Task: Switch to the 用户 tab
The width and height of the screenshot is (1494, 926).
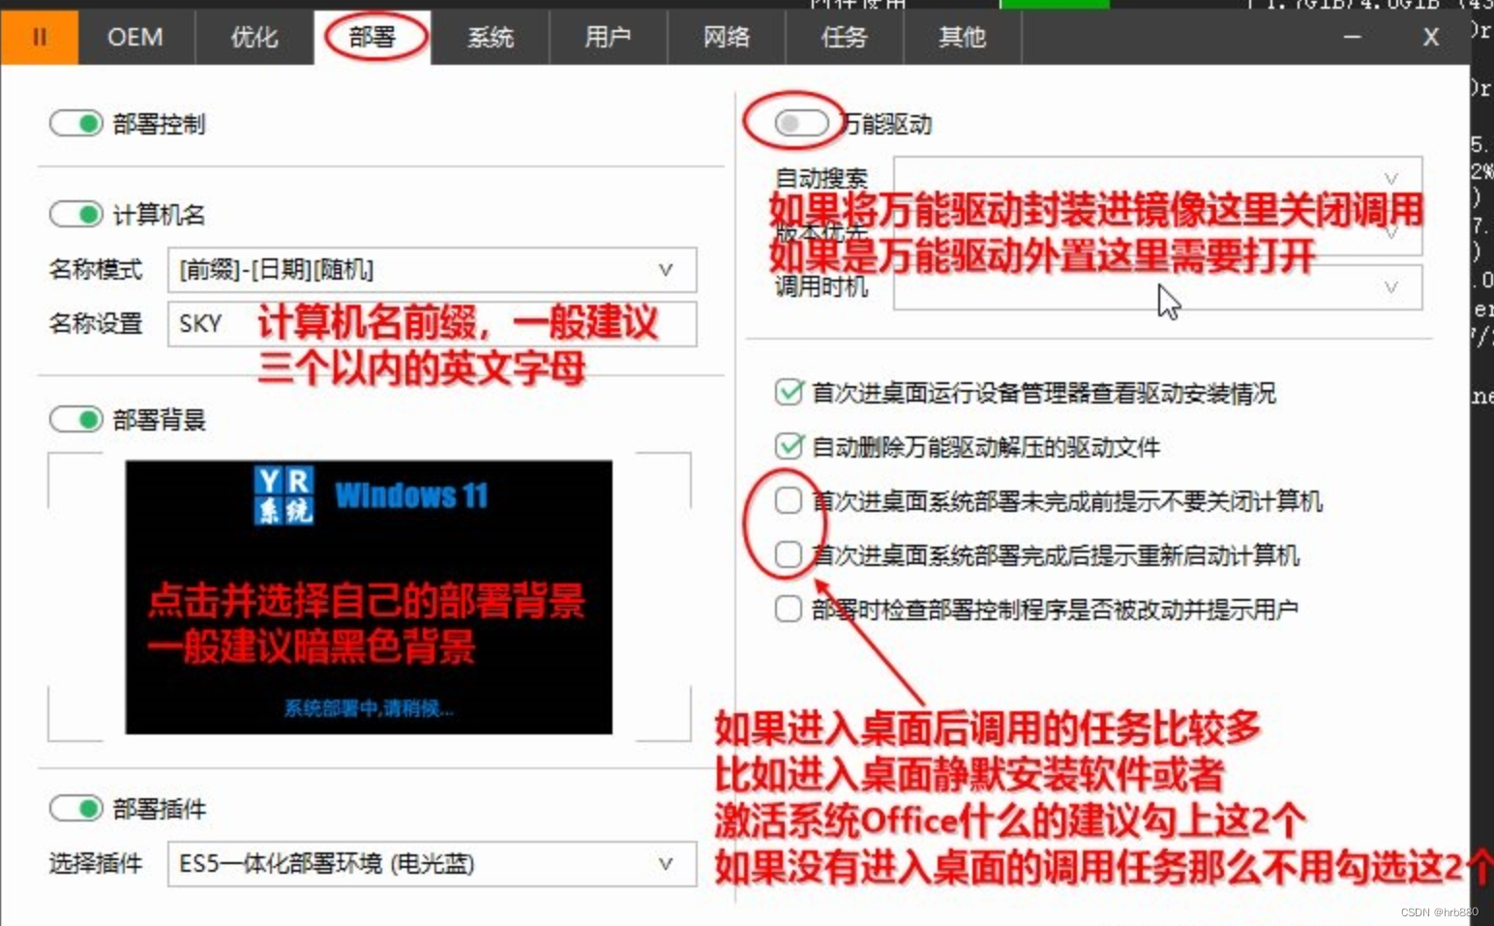Action: (609, 38)
